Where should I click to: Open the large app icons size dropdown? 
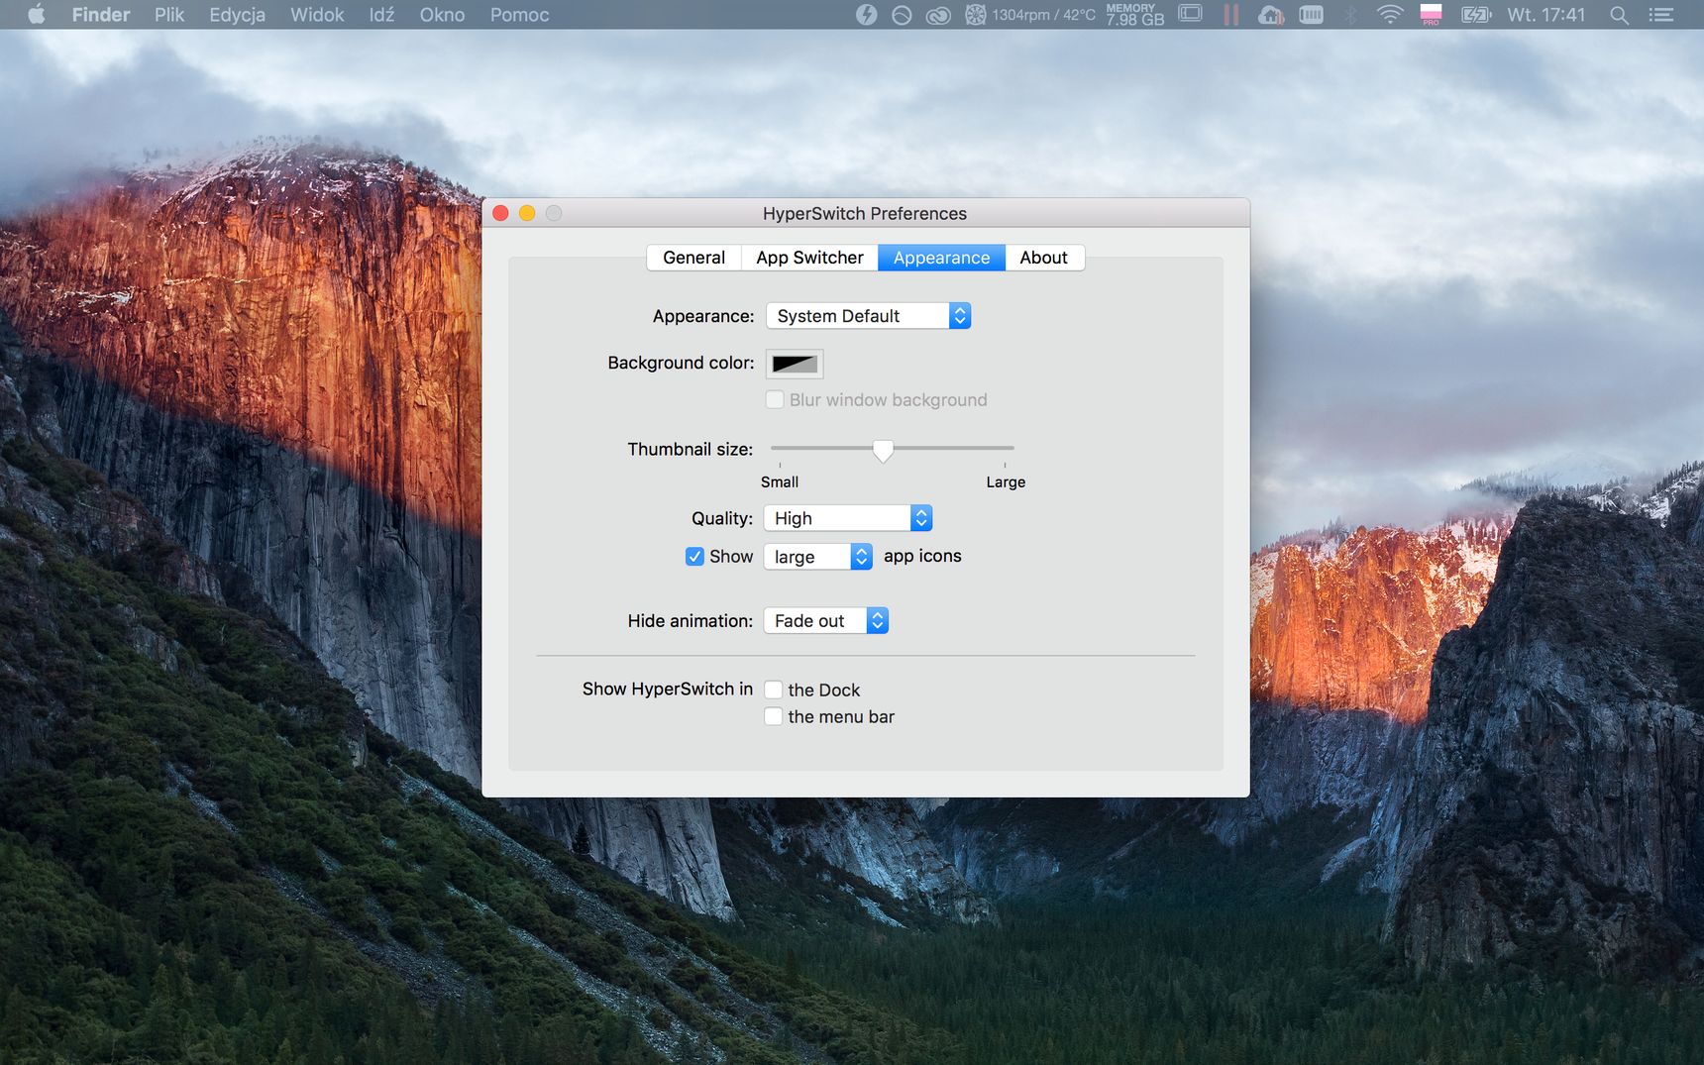click(x=818, y=557)
